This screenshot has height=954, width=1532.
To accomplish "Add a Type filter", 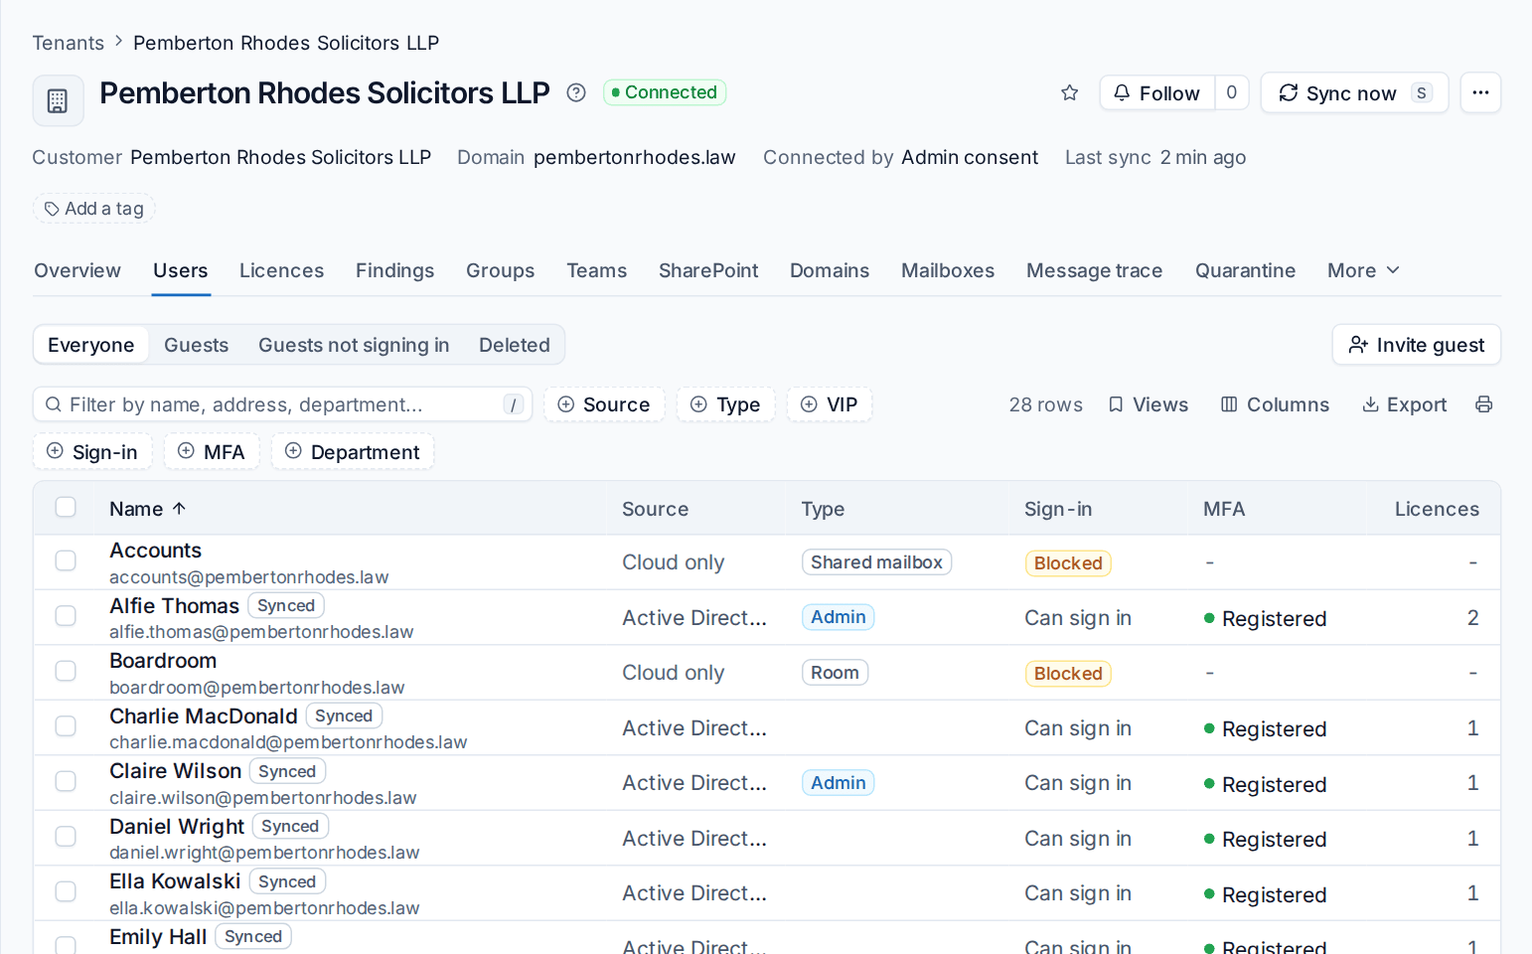I will (726, 404).
